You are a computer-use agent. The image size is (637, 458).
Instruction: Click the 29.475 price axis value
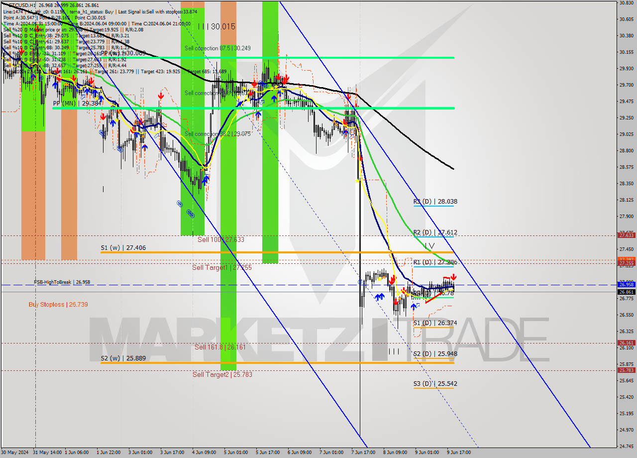(626, 102)
